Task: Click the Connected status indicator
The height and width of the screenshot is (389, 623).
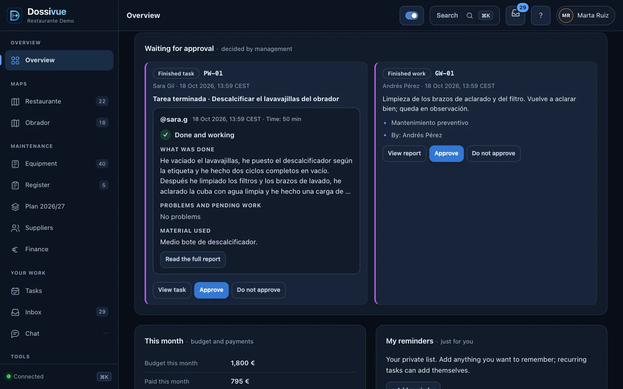Action: (x=25, y=377)
